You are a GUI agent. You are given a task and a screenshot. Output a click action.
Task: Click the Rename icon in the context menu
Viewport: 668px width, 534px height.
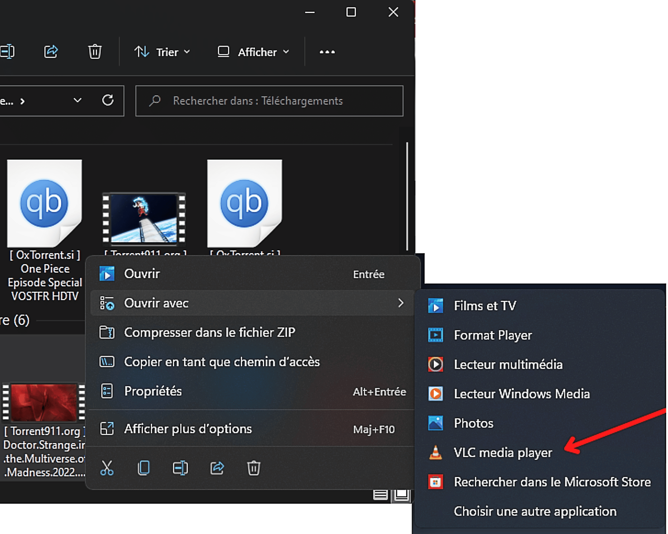coord(180,468)
